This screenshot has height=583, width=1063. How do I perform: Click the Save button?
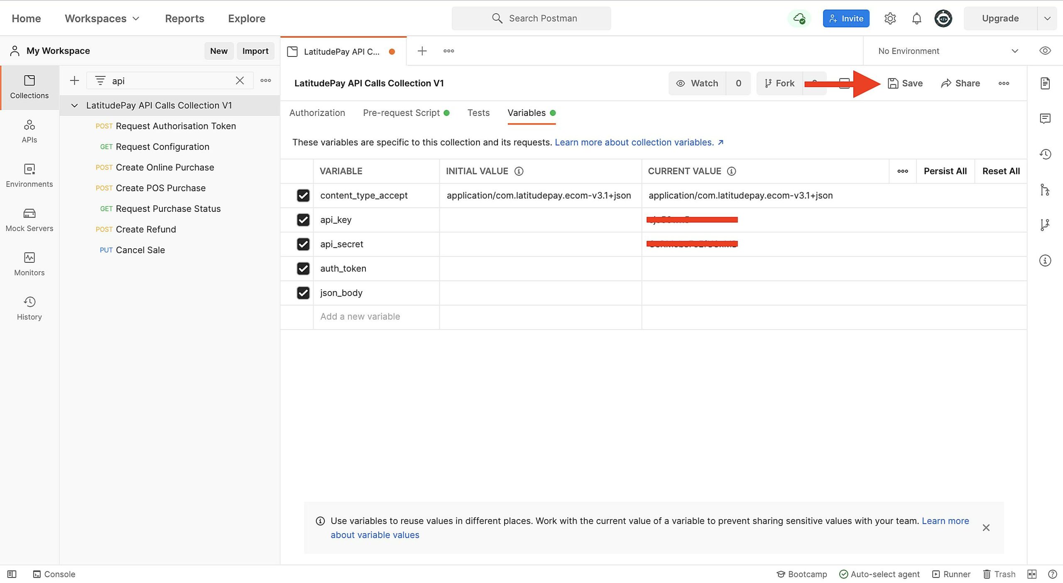coord(905,83)
